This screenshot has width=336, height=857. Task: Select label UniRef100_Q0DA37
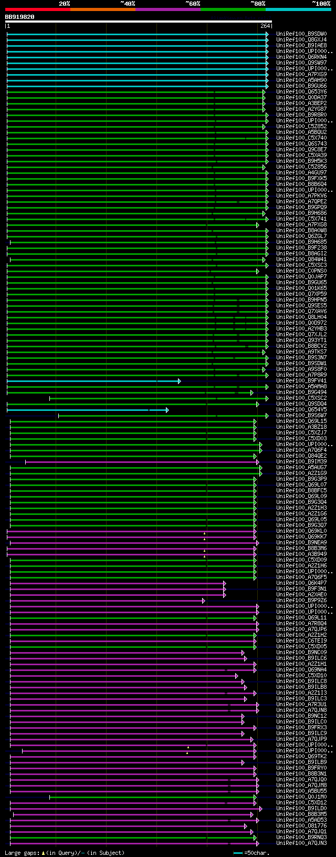click(x=301, y=97)
